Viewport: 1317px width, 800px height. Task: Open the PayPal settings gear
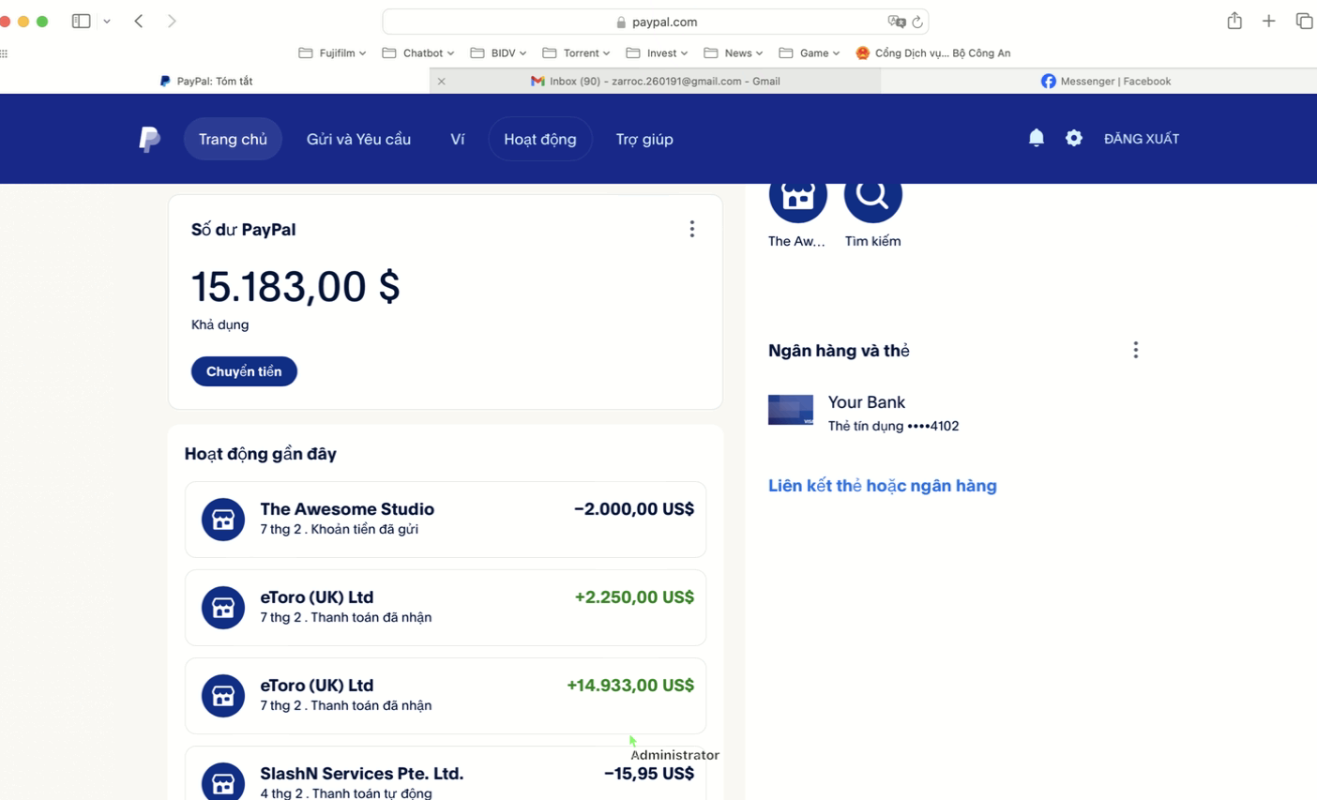click(x=1074, y=139)
